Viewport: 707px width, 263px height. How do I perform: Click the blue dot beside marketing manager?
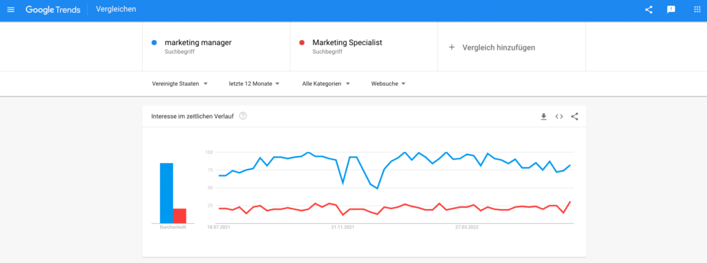[x=154, y=43]
